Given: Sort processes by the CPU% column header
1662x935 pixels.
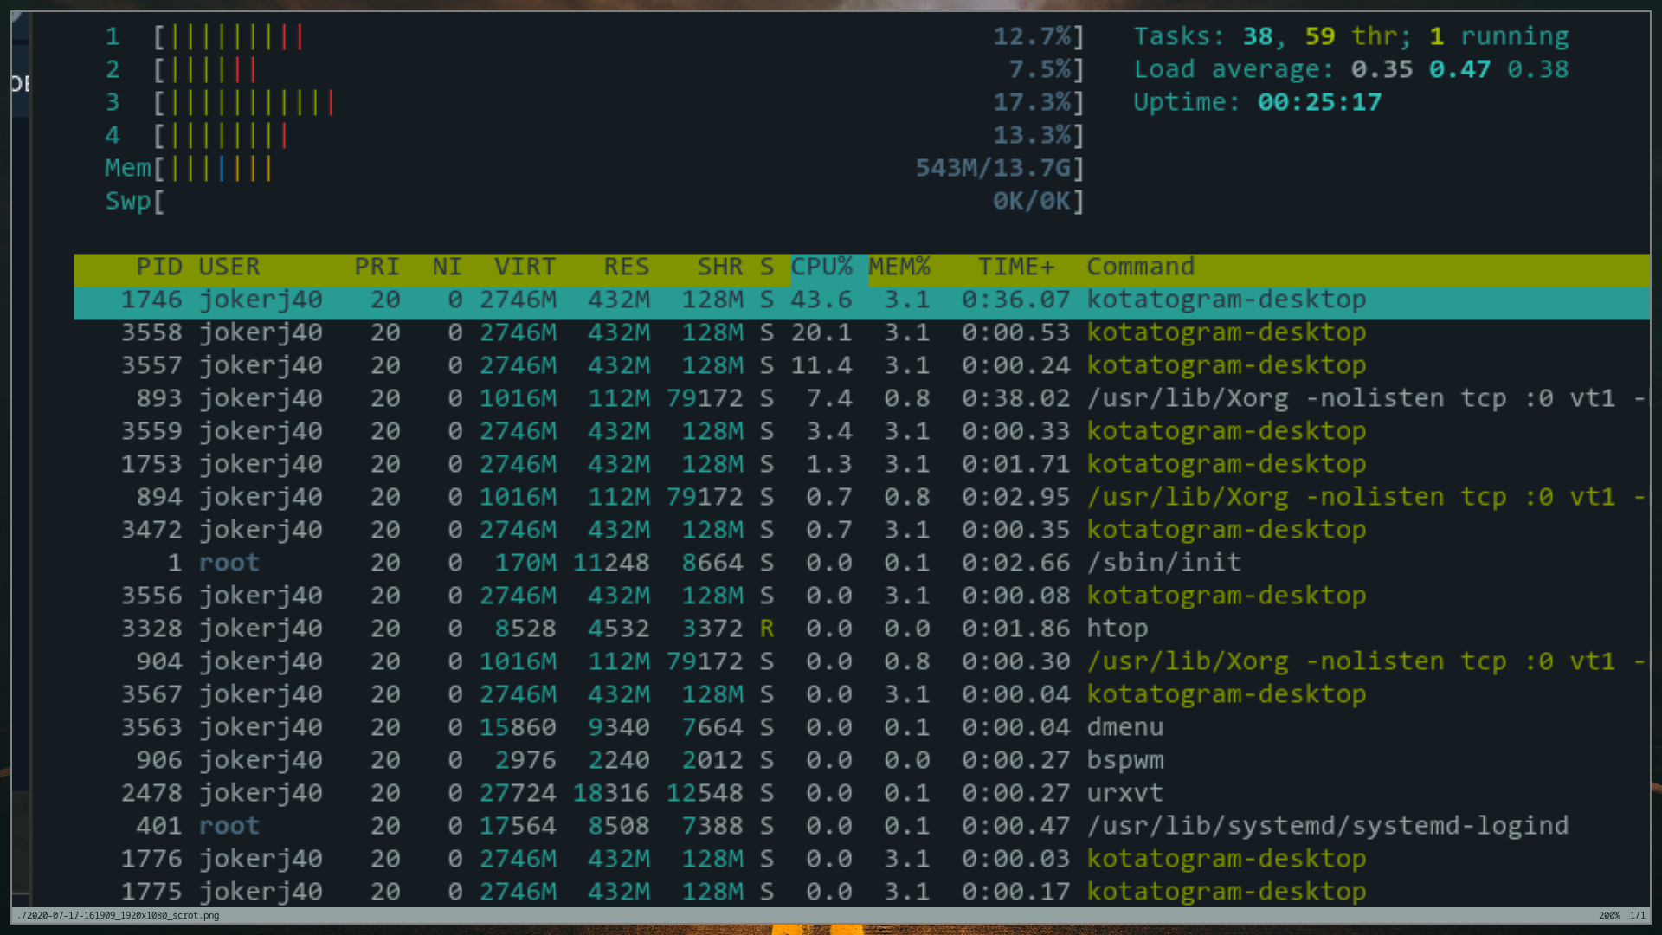Looking at the screenshot, I should [x=821, y=267].
